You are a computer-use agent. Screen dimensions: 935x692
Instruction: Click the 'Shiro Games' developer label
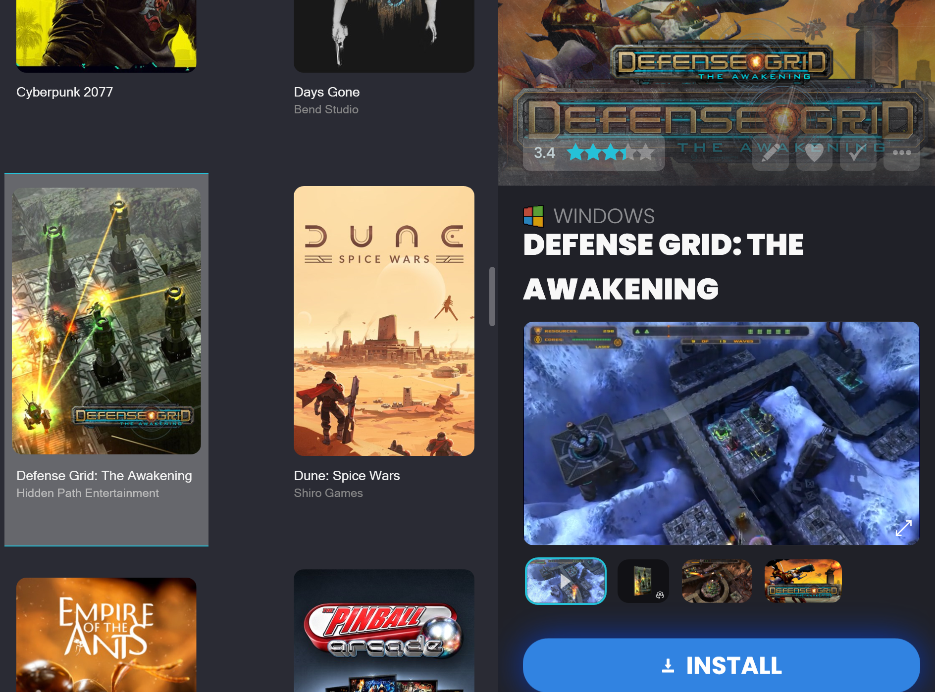328,493
